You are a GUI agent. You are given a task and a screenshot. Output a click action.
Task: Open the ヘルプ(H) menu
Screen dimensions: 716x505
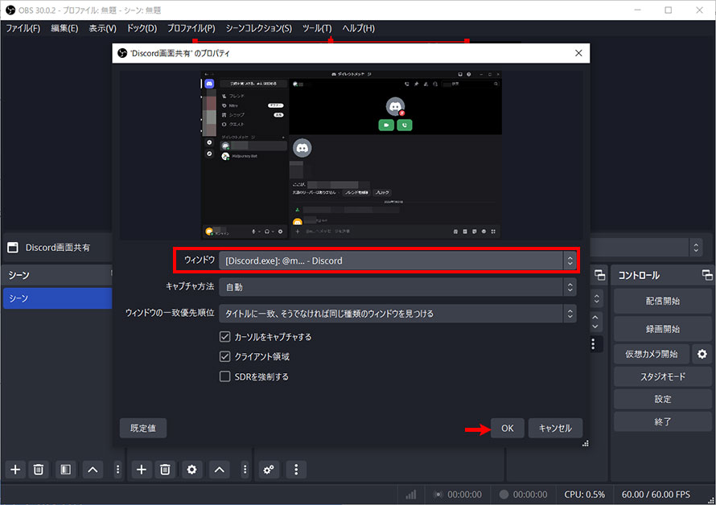pyautogui.click(x=359, y=28)
